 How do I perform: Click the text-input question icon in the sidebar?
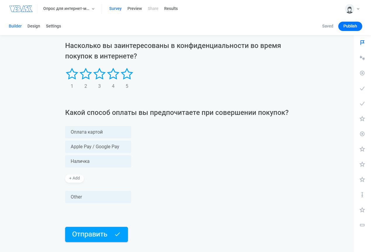point(362,195)
